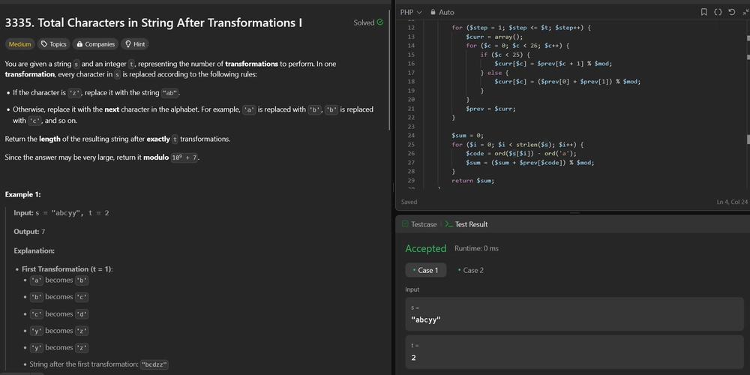
Task: Switch to the Test Result tab
Action: [x=466, y=224]
